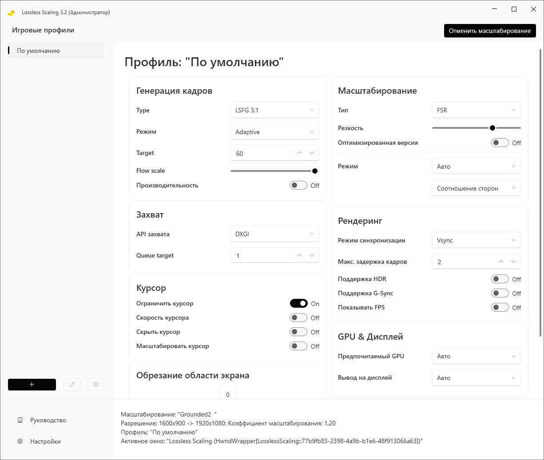
Task: Open the Настройки menu item
Action: [45, 441]
